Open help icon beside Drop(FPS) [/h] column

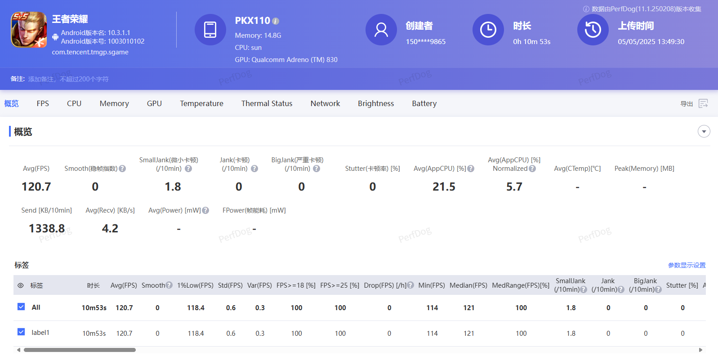click(x=410, y=285)
